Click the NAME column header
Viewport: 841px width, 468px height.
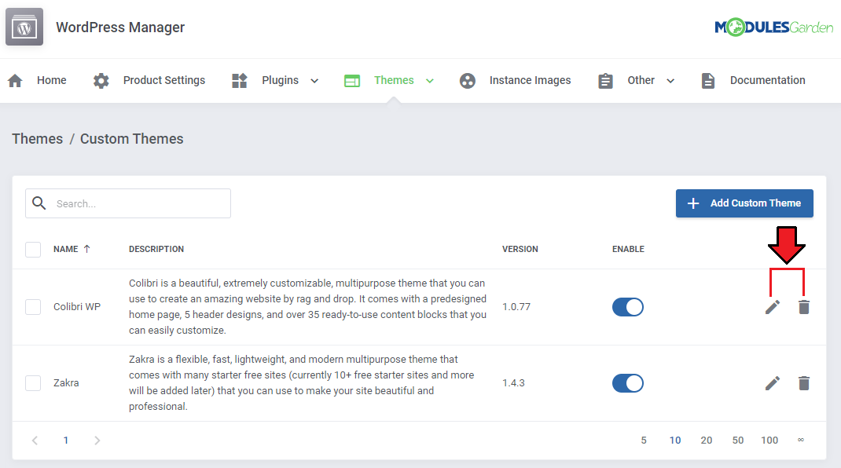(x=65, y=249)
